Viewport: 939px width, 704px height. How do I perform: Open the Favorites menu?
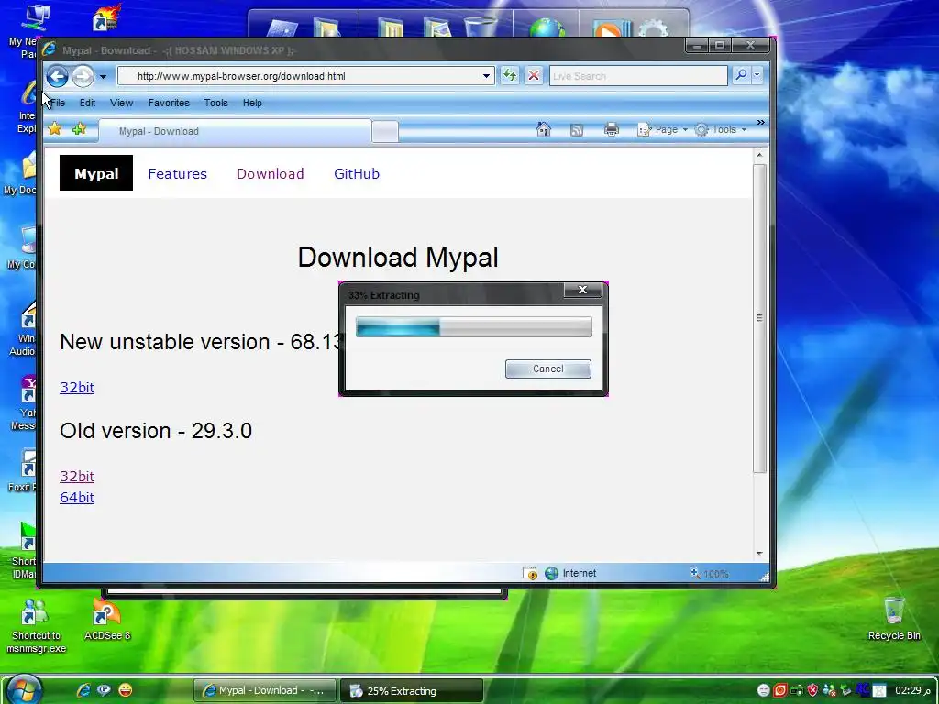click(169, 103)
